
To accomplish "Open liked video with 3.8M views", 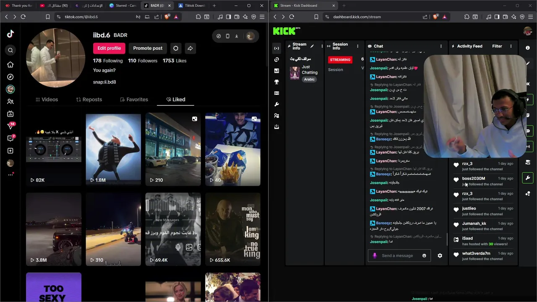I will 54,229.
